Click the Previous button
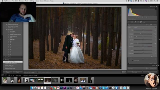The image size is (160, 90). (x=134, y=72)
